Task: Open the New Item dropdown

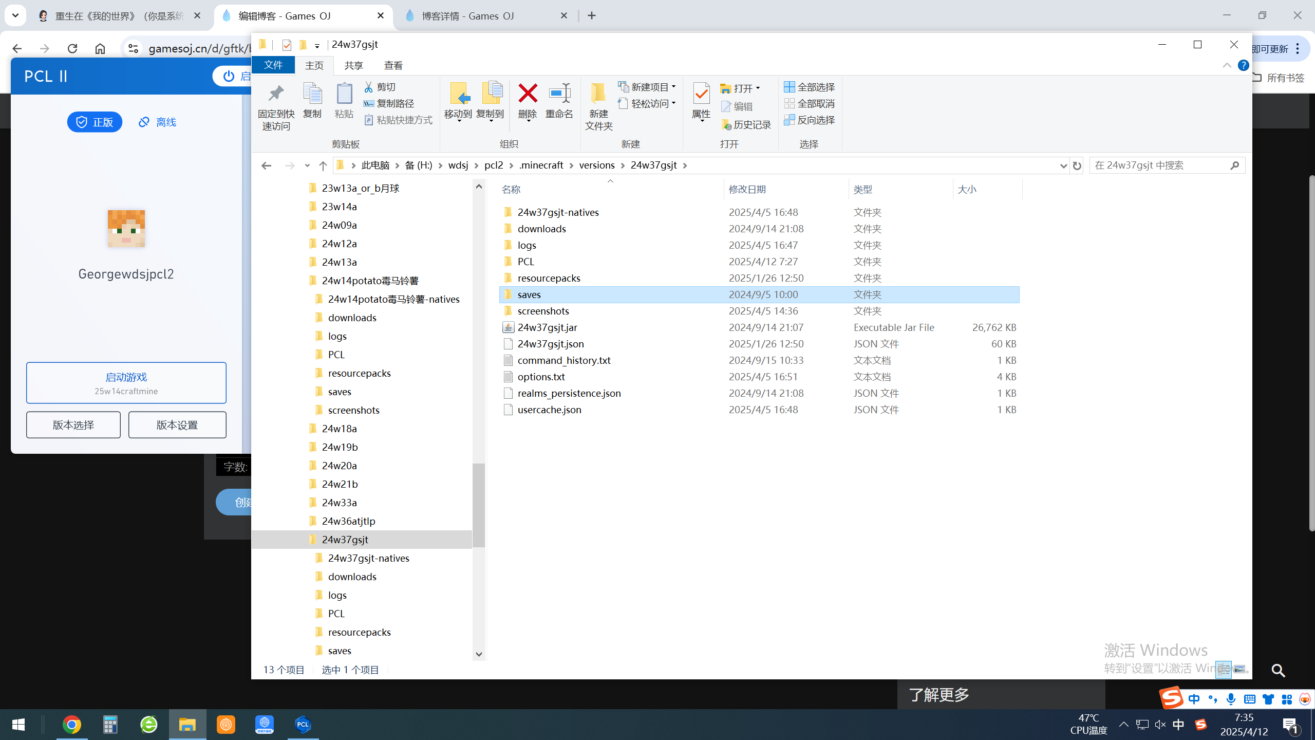Action: coord(674,87)
